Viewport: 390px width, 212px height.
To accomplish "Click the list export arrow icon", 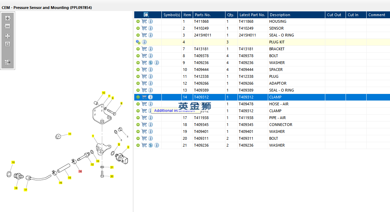I will coord(8,62).
